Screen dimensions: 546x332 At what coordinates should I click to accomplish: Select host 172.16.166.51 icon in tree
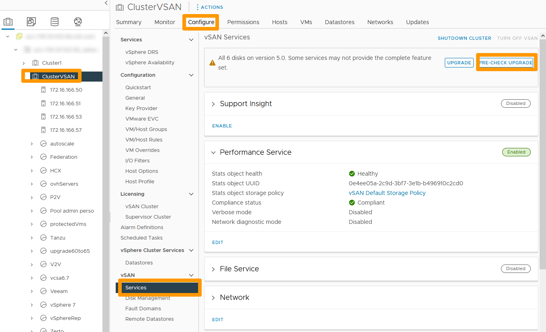(x=43, y=103)
